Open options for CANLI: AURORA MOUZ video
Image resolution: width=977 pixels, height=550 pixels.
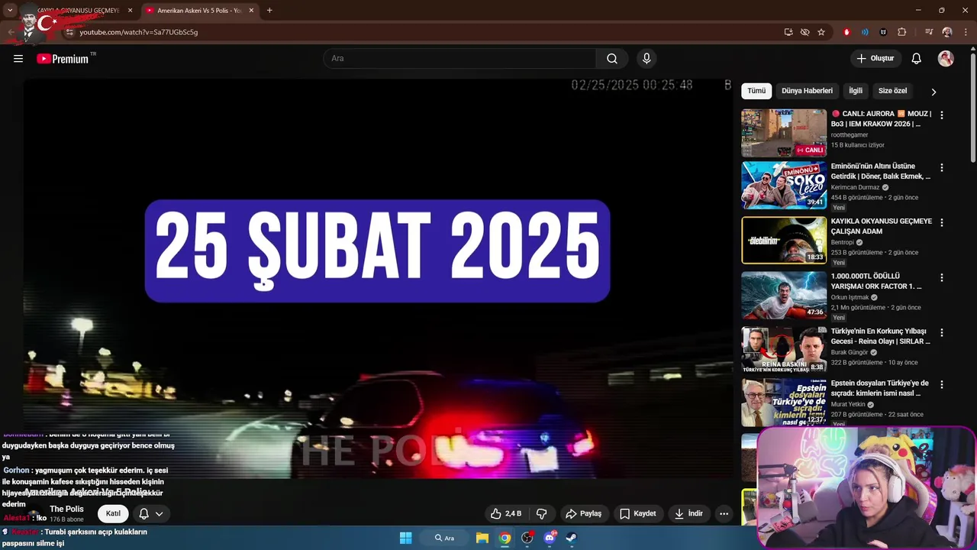click(941, 115)
